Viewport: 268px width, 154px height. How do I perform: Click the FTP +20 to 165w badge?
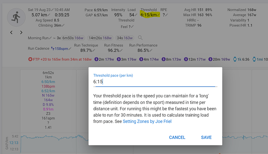60,59
